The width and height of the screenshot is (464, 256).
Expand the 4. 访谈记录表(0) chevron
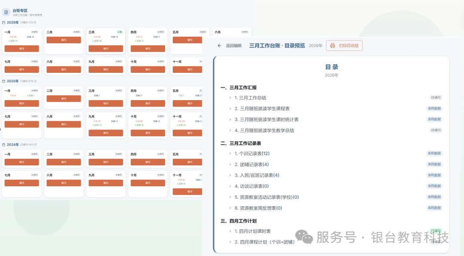click(230, 186)
